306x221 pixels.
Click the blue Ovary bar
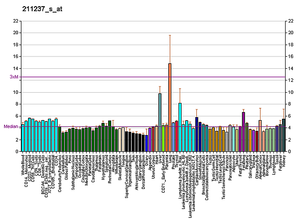point(146,143)
